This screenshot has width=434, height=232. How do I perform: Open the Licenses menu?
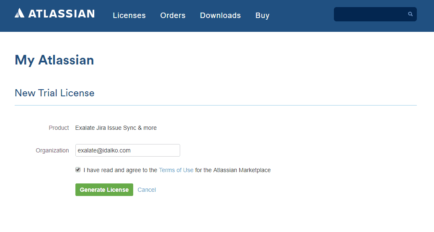click(129, 15)
